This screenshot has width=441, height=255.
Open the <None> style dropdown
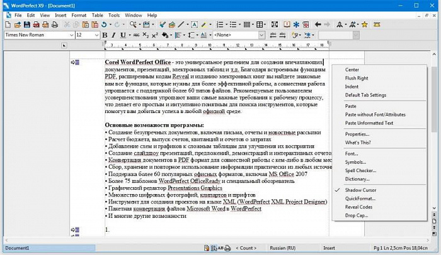tap(261, 35)
